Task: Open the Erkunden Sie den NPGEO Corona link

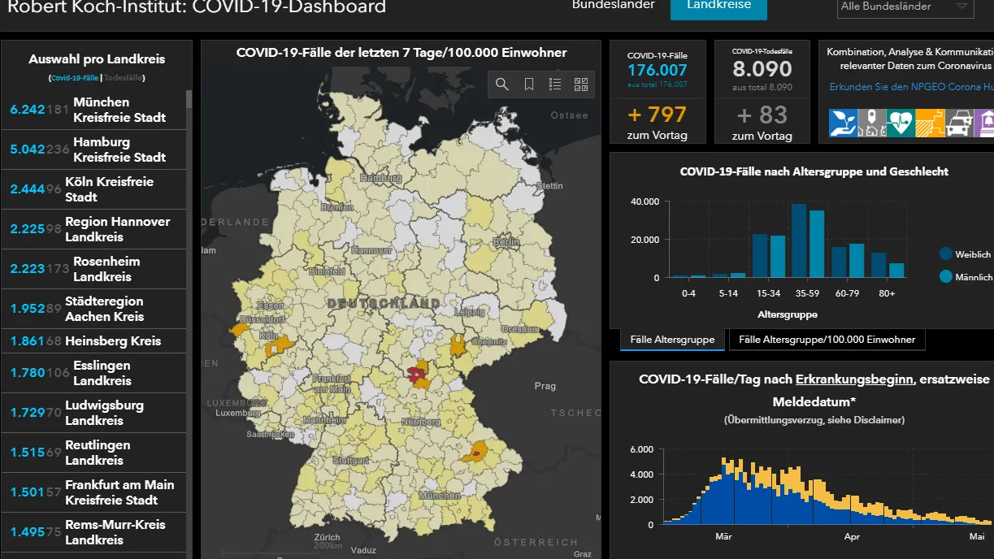Action: [910, 87]
